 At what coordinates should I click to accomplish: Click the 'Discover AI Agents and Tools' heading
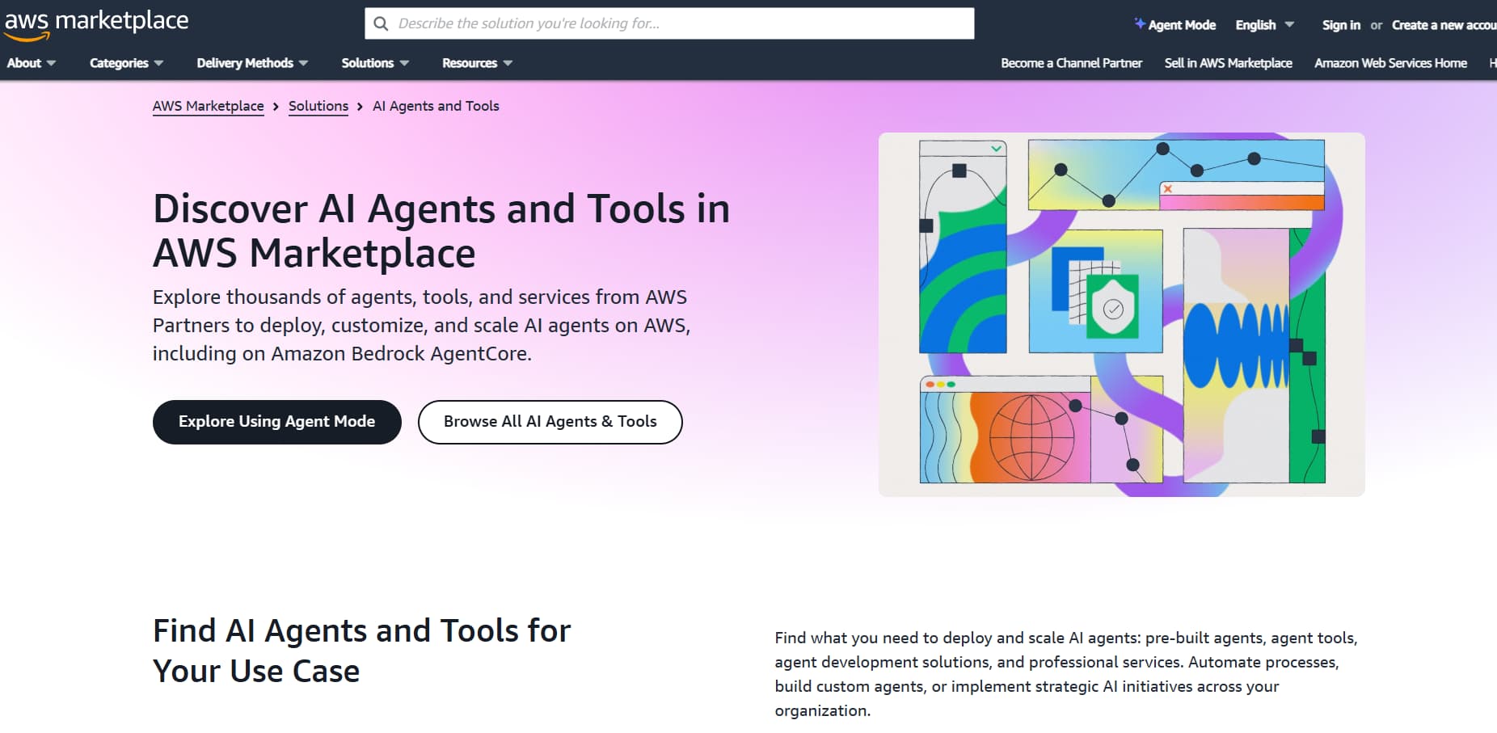(x=441, y=230)
